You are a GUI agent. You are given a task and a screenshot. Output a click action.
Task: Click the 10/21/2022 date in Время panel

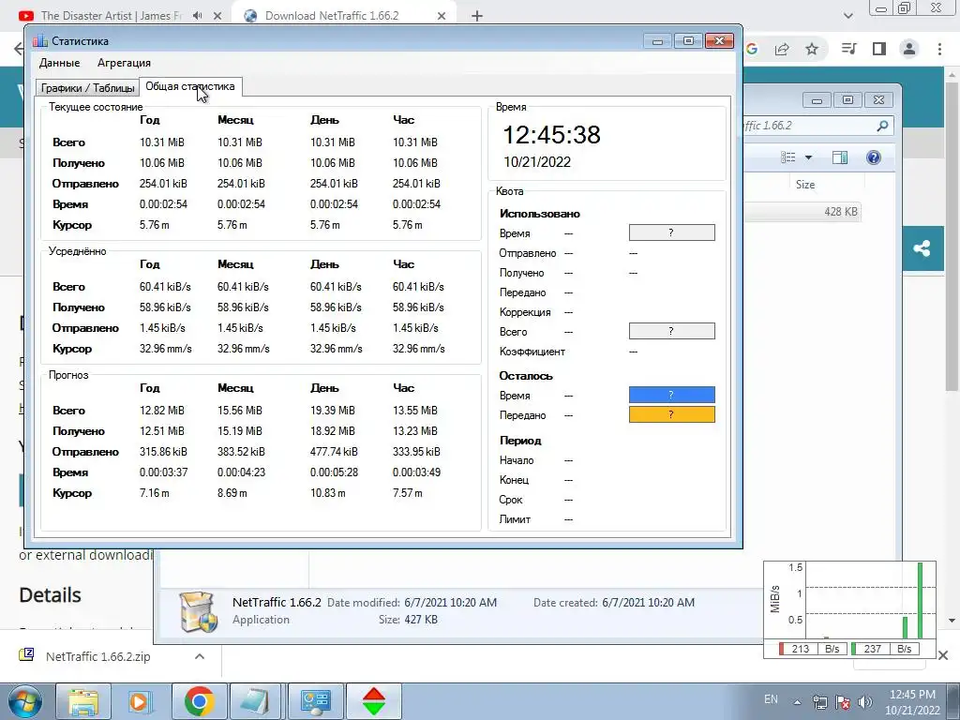[537, 161]
